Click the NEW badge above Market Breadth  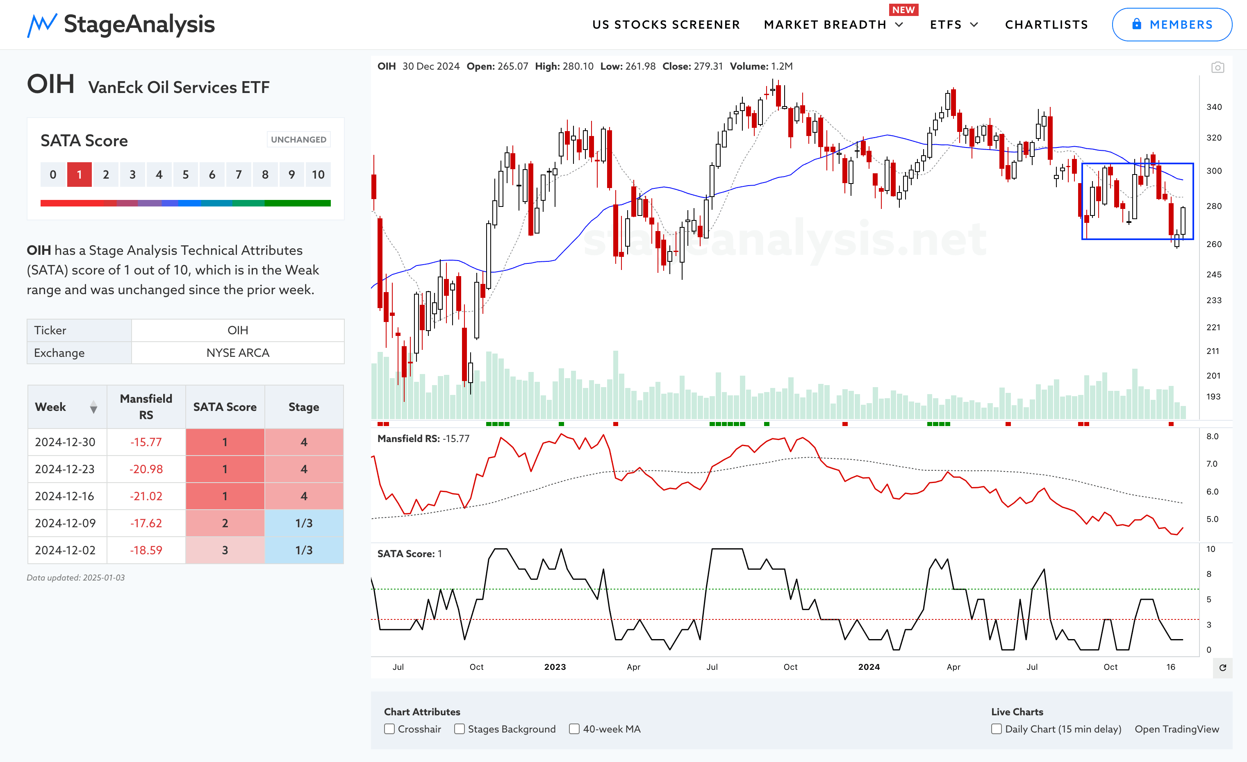pyautogui.click(x=903, y=9)
